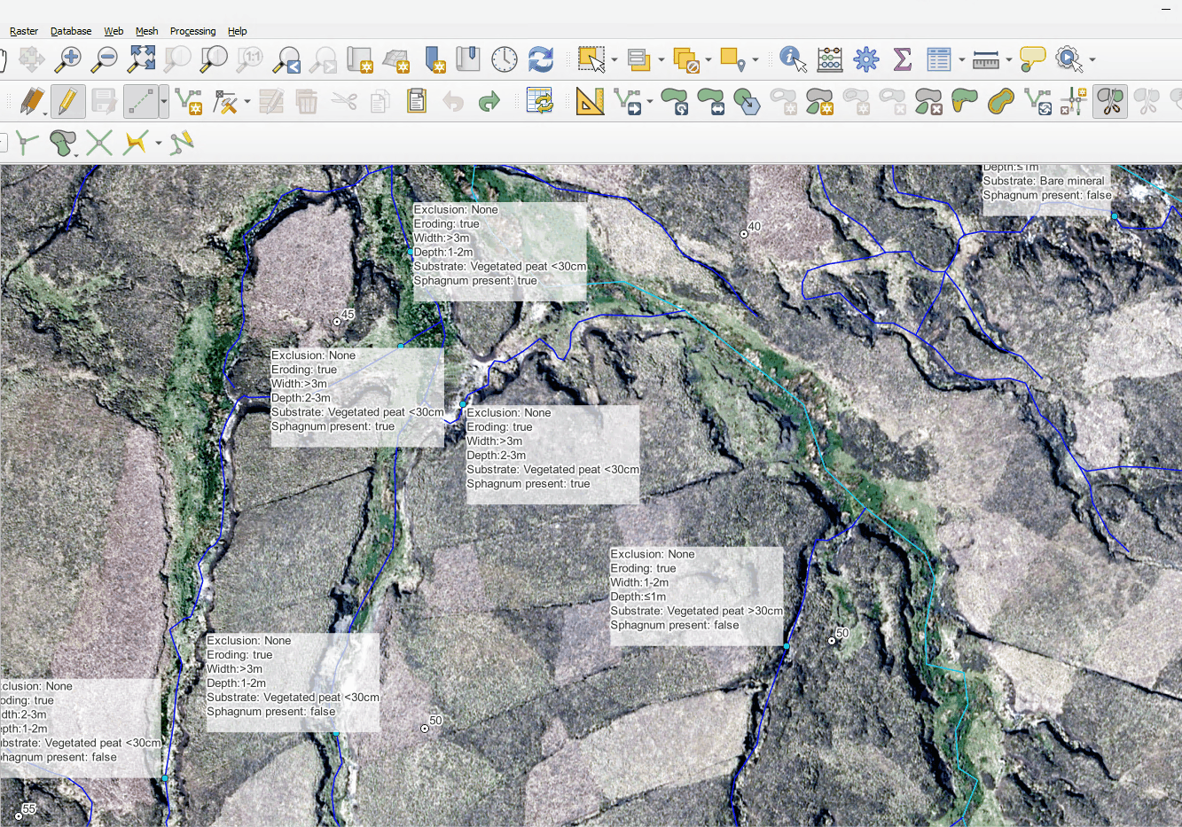Open the Database menu
The height and width of the screenshot is (827, 1182).
[x=71, y=31]
